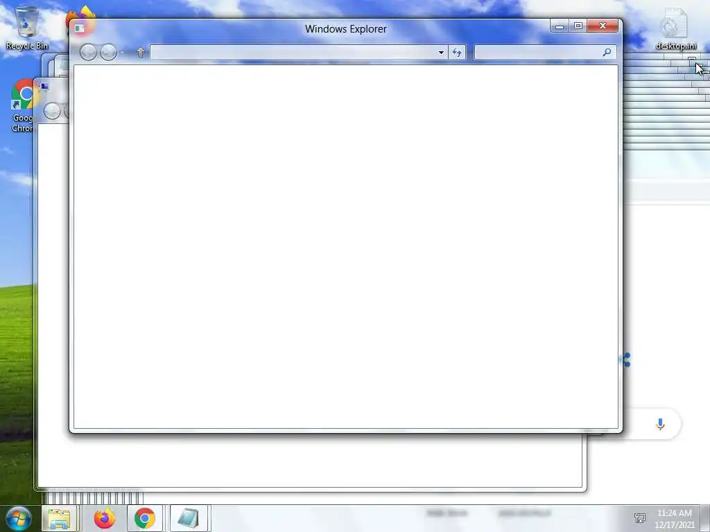The height and width of the screenshot is (532, 710).
Task: Select the Google Chrome desktop shortcut
Action: pos(22,106)
